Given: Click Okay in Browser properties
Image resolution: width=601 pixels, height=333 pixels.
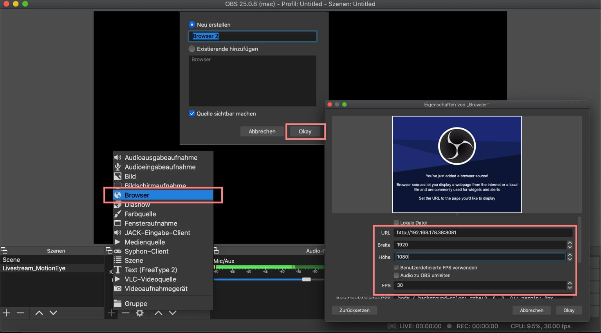Looking at the screenshot, I should coord(569,310).
